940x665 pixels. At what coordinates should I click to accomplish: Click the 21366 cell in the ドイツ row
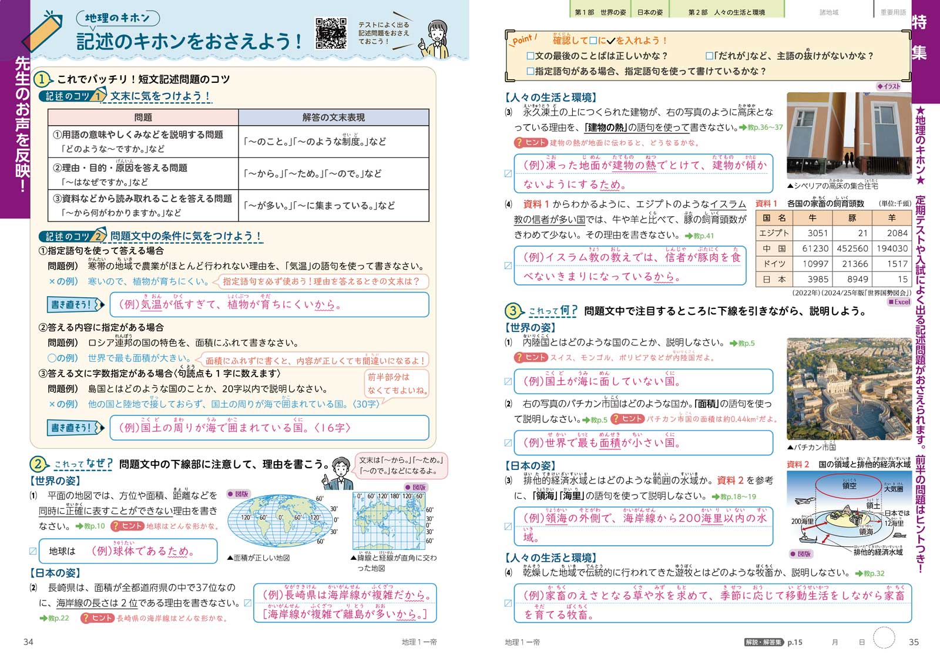click(x=852, y=264)
